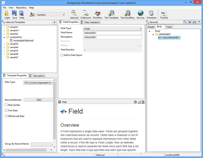Viewport: 203px width, 158px height.
Task: Collapse the sample2test folder
Action: coord(4,37)
